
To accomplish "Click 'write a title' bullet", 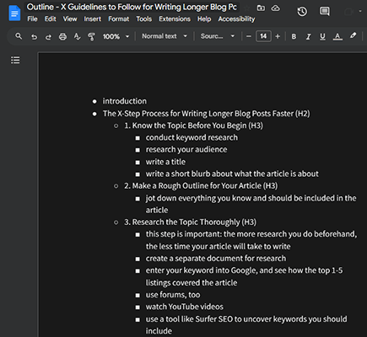I will pyautogui.click(x=165, y=162).
